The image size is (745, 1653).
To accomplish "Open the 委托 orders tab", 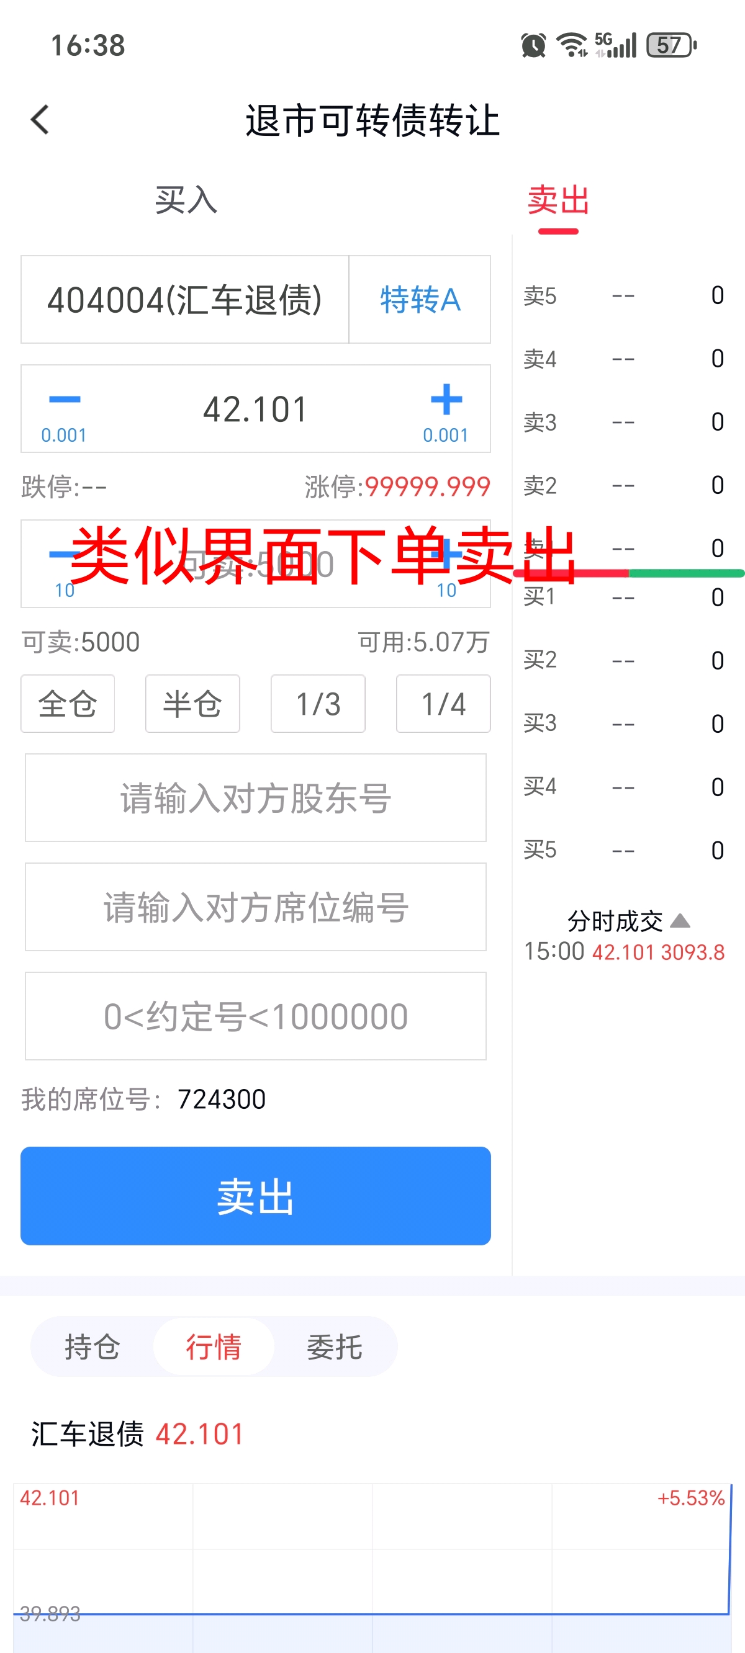I will click(x=335, y=1346).
